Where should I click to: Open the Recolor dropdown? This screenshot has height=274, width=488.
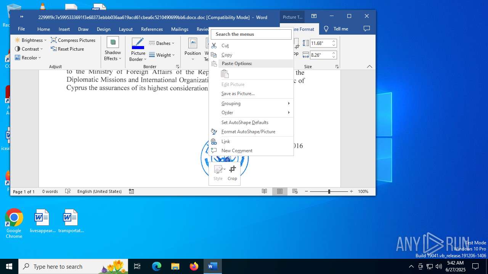[x=28, y=57]
